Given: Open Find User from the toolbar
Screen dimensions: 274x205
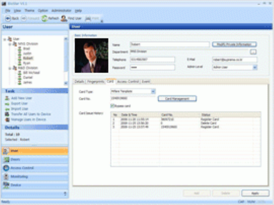Looking at the screenshot, I should click(x=71, y=18).
